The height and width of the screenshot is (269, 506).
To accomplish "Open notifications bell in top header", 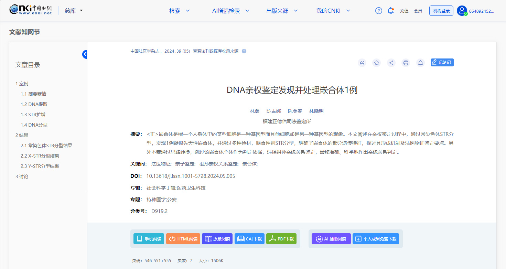I will tap(390, 11).
